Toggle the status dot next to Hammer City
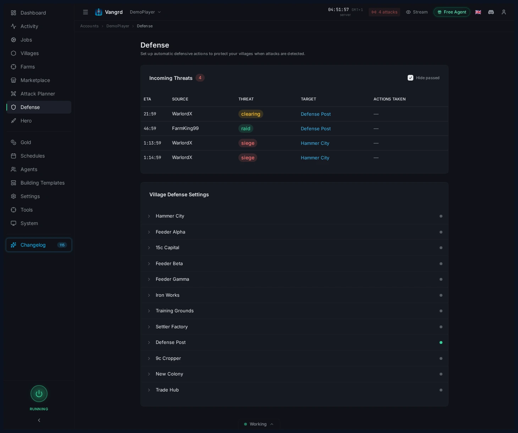The width and height of the screenshot is (518, 433). [441, 216]
